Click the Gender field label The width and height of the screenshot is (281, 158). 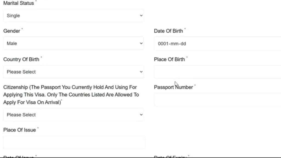coord(12,31)
